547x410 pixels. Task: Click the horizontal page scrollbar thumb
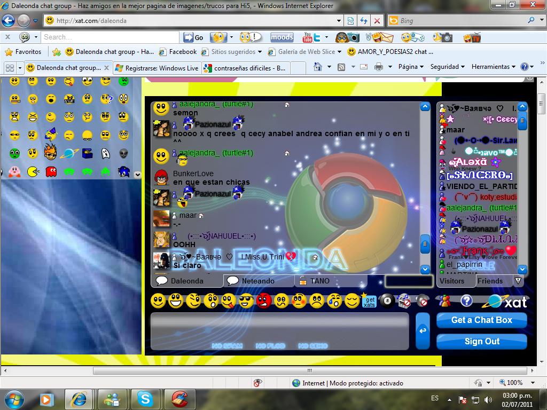coord(310,370)
